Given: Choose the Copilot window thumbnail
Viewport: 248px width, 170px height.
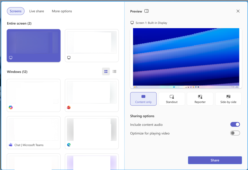Looking at the screenshot, I should [x=34, y=95].
